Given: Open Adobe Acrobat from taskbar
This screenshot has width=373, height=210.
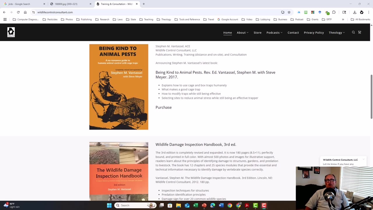Looking at the screenshot, I should [247, 205].
